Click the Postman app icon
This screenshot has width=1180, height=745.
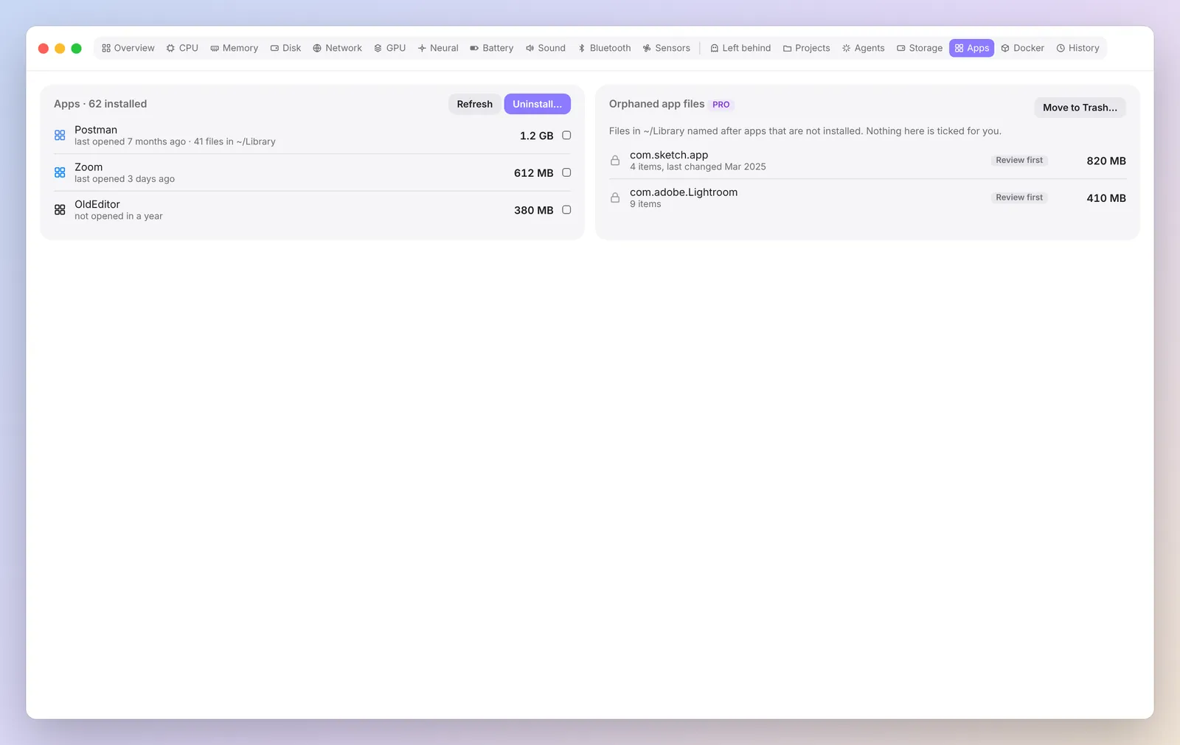click(x=60, y=136)
